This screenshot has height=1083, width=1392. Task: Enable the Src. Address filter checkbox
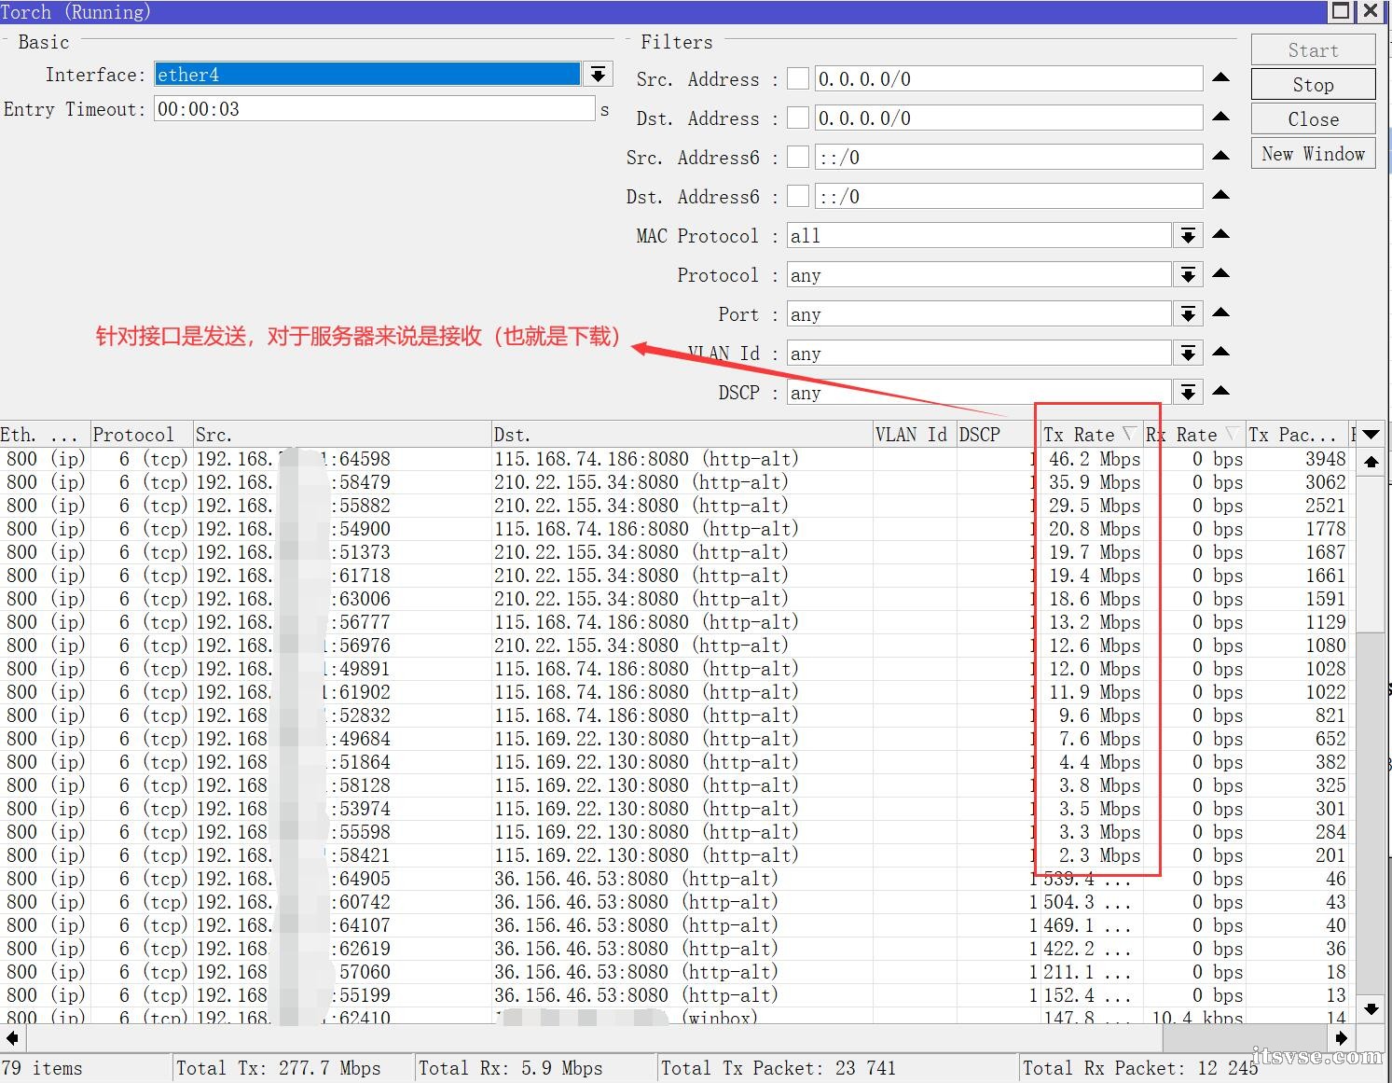[798, 78]
